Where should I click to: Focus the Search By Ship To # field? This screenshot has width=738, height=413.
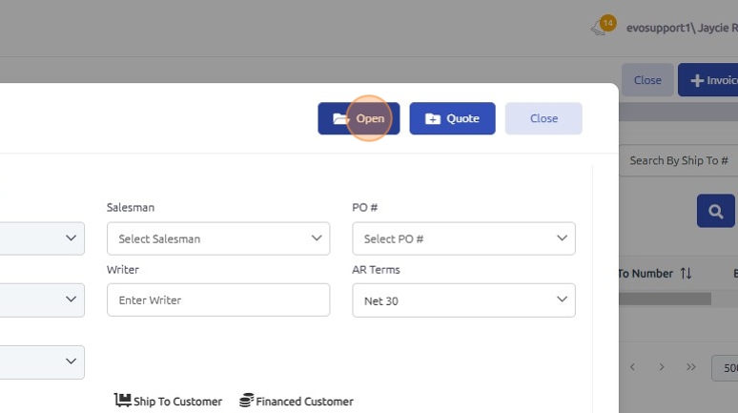tap(679, 161)
